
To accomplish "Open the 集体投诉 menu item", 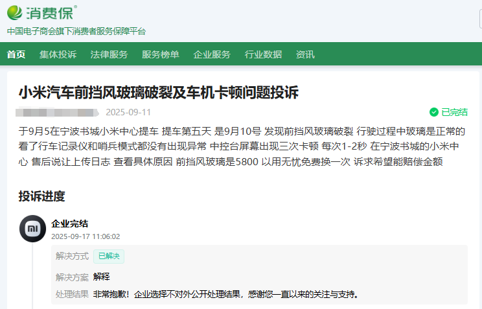I will pos(58,54).
